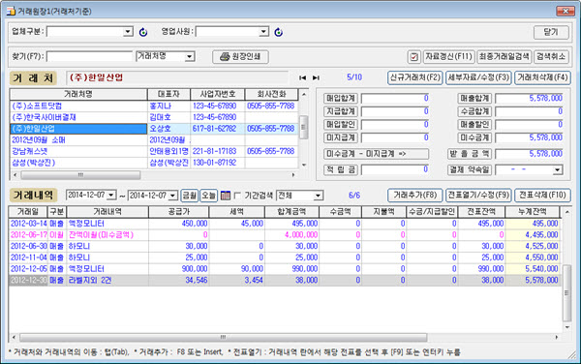Sort by 회사전화 column header
Image resolution: width=581 pixels, height=364 pixels.
(x=271, y=95)
